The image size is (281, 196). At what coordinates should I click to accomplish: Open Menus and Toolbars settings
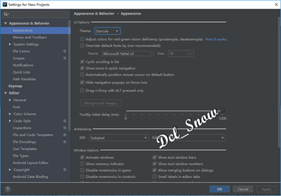[x=30, y=37]
